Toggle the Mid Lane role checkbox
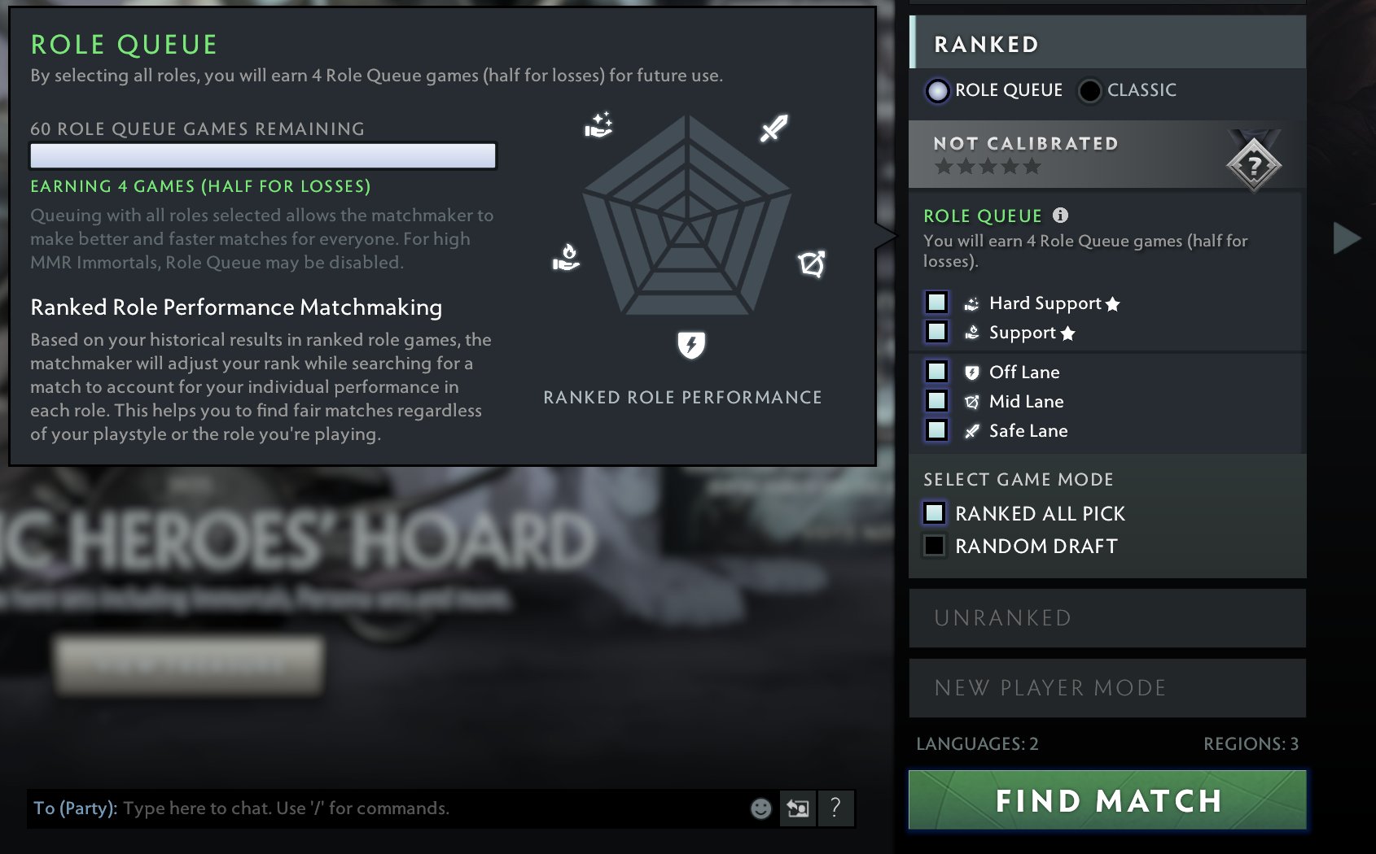Image resolution: width=1376 pixels, height=854 pixels. pos(936,401)
